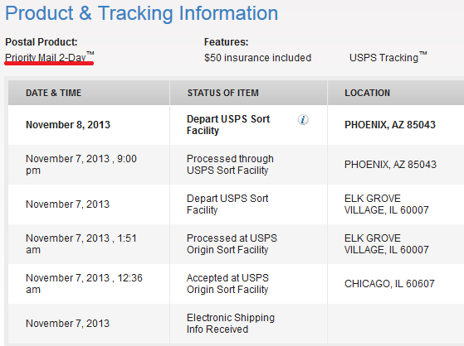Select the $50 insurance included feature
The width and height of the screenshot is (464, 346).
point(257,58)
